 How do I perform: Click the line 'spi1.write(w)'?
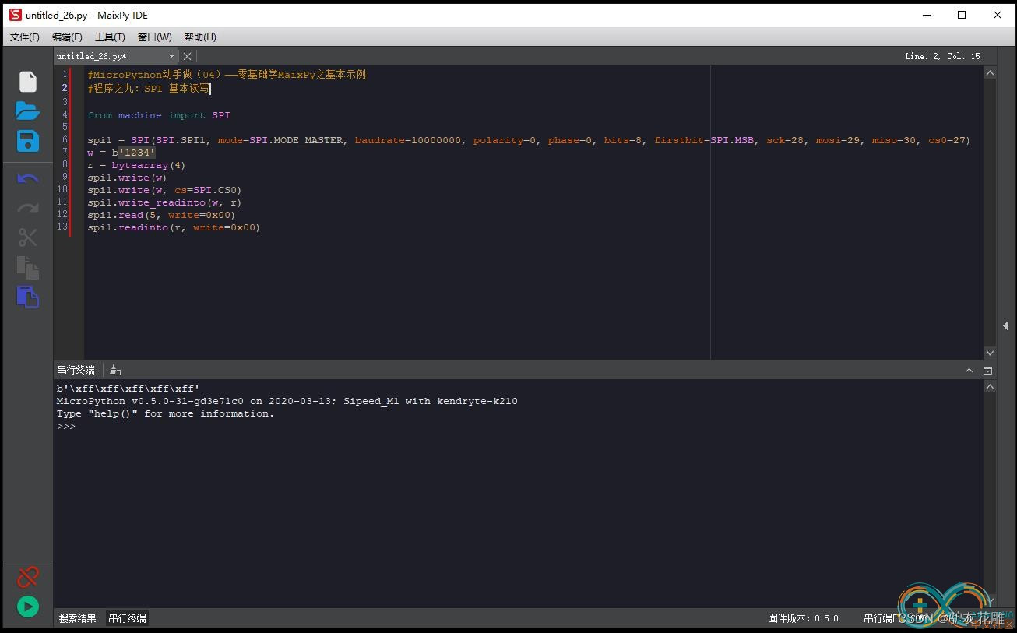[x=127, y=178]
